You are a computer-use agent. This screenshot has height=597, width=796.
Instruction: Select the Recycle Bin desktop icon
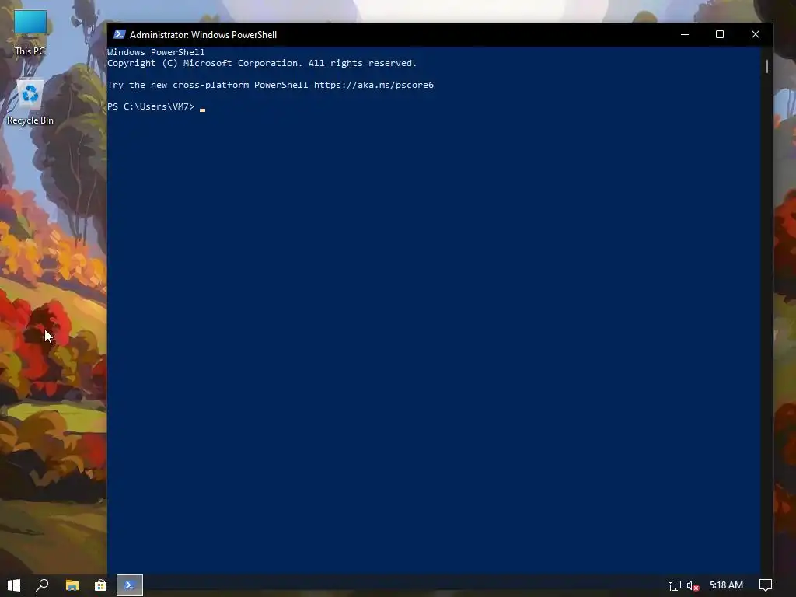30,103
